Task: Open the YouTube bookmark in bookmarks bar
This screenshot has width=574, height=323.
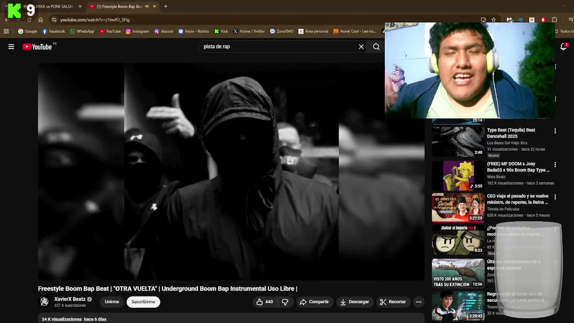Action: pos(110,31)
